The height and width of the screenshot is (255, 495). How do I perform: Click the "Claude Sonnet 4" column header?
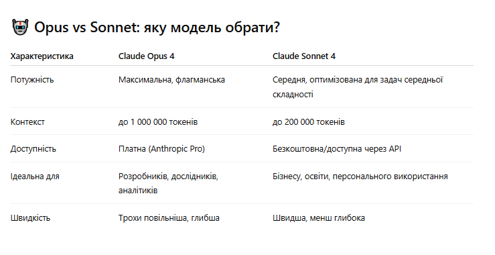[304, 56]
